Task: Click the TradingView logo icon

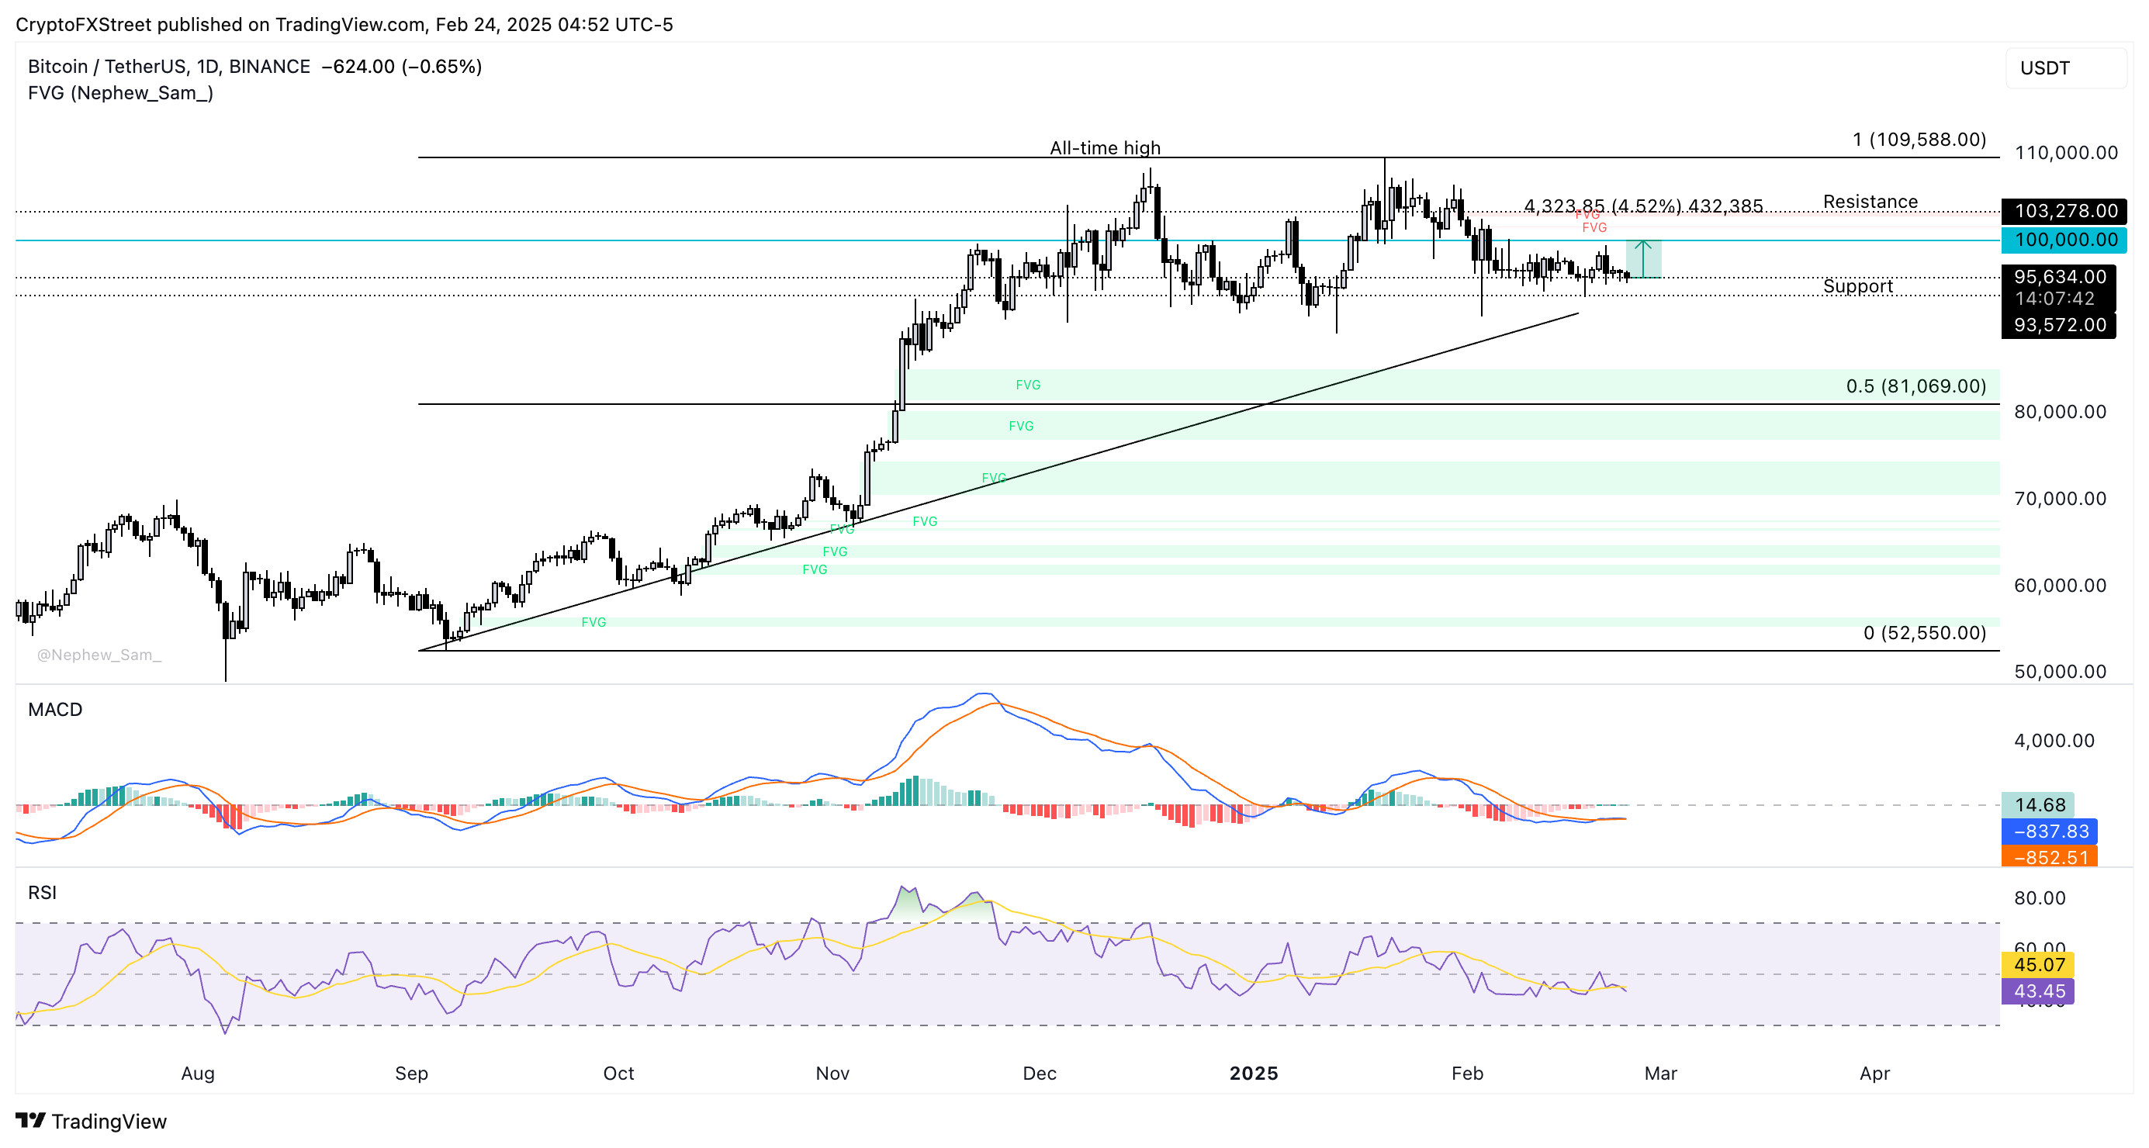Action: click(31, 1119)
